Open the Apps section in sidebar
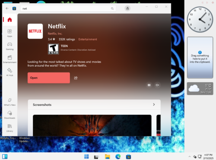The height and width of the screenshot is (160, 216). pos(10,33)
